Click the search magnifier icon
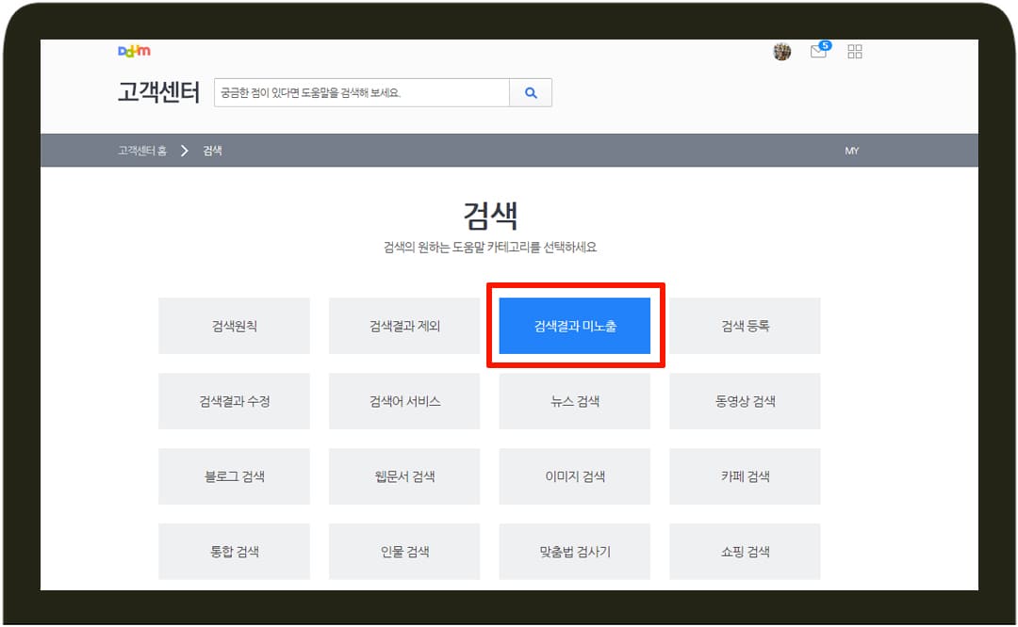The image size is (1018, 627). [x=530, y=92]
